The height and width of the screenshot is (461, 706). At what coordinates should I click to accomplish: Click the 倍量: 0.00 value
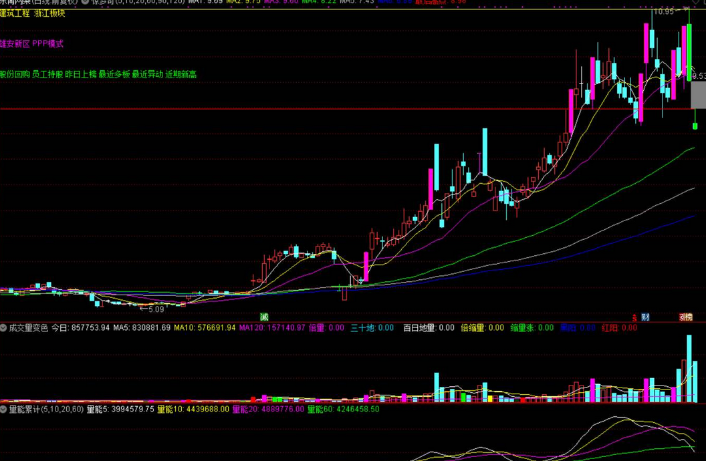click(x=326, y=328)
